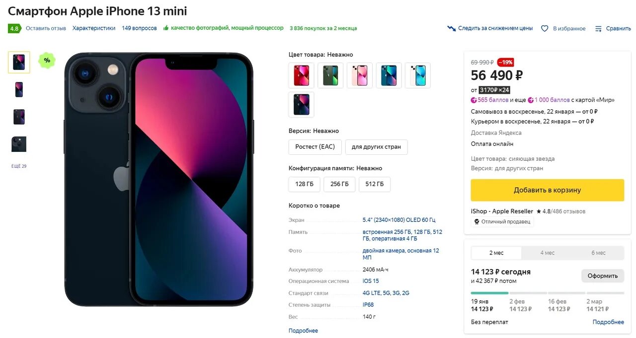Click the excellent seller badge icon
Image resolution: width=636 pixels, height=338 pixels.
pos(477,222)
